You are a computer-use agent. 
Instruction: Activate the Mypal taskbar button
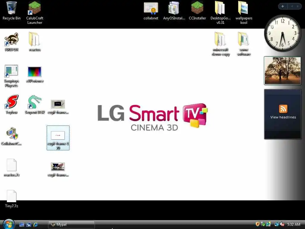71,225
